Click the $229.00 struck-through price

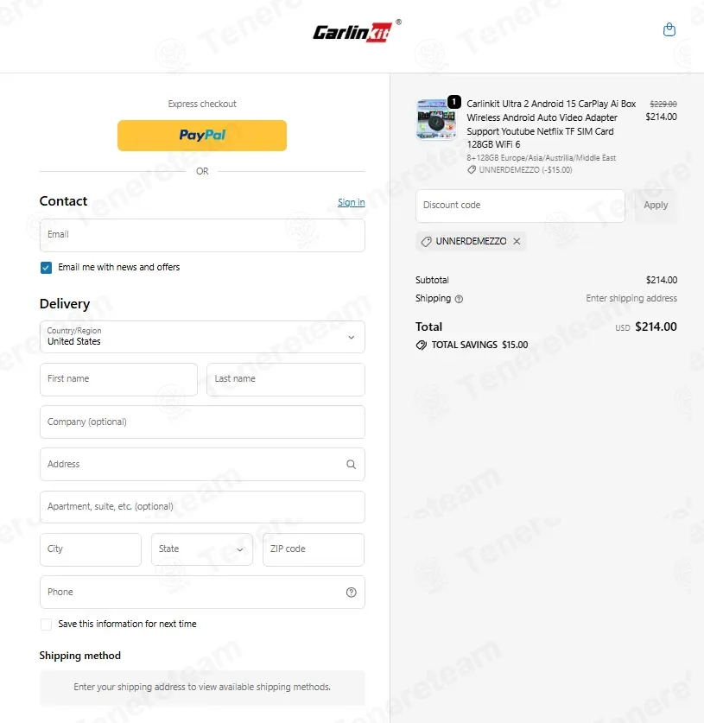663,105
